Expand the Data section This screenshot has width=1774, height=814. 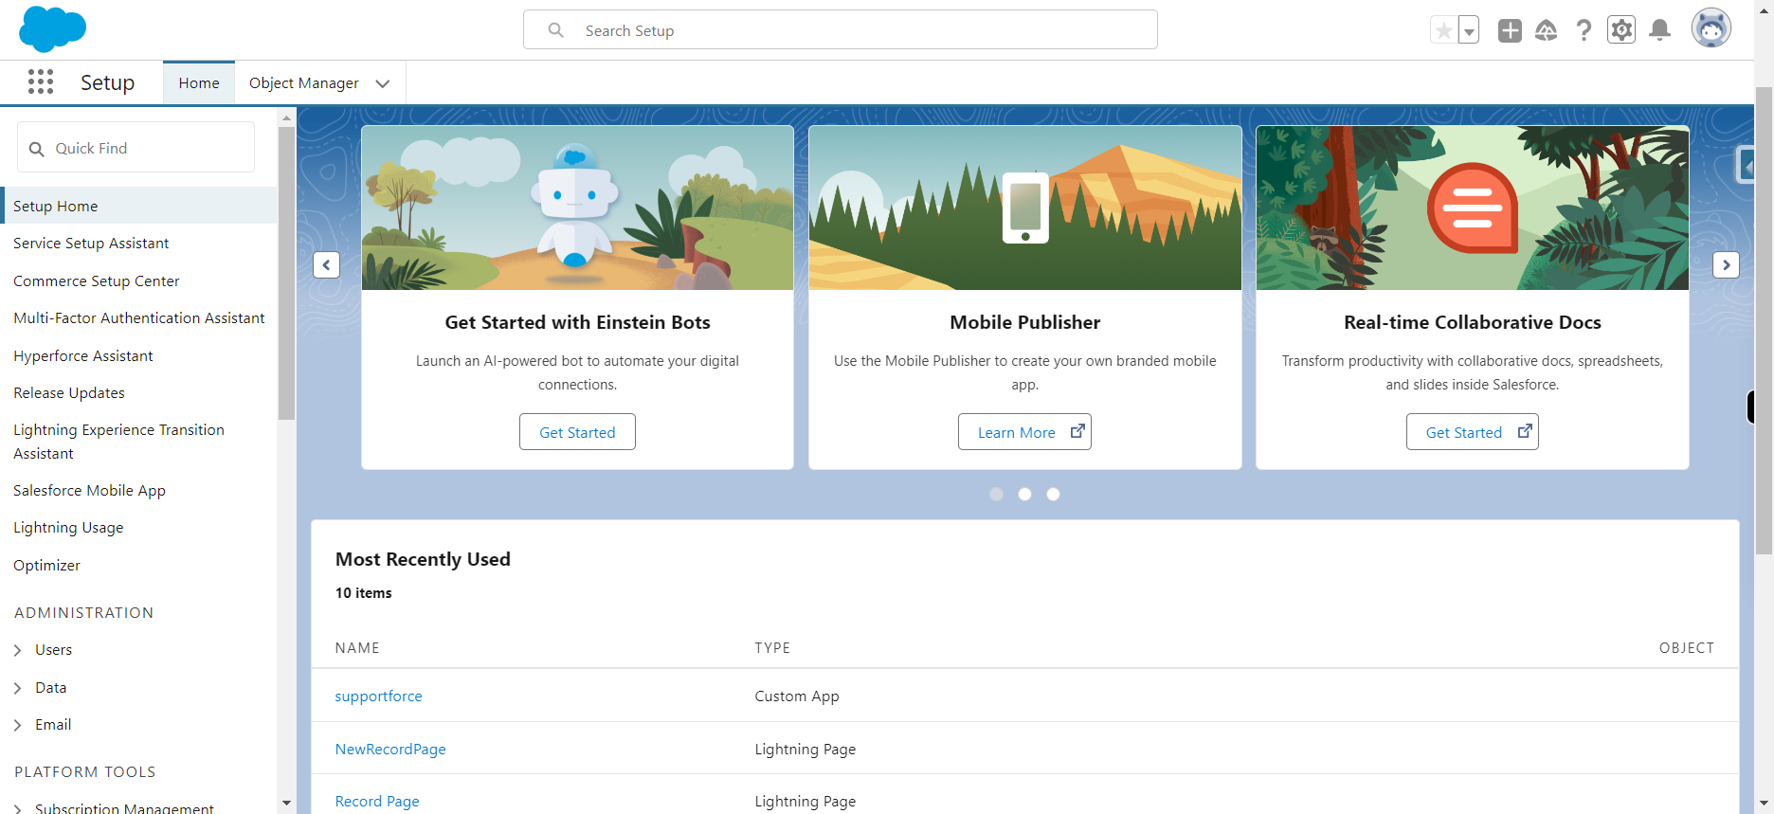(17, 688)
